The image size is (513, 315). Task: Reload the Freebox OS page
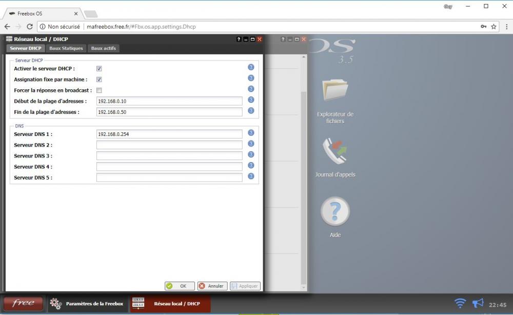coord(29,27)
